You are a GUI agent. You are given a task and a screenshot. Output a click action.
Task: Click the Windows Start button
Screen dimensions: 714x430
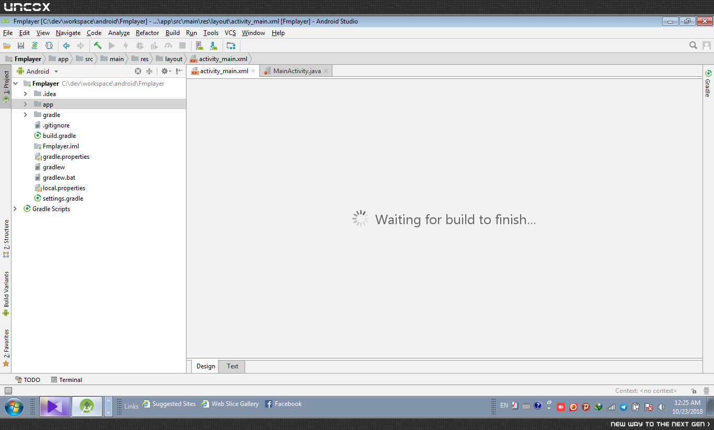14,406
